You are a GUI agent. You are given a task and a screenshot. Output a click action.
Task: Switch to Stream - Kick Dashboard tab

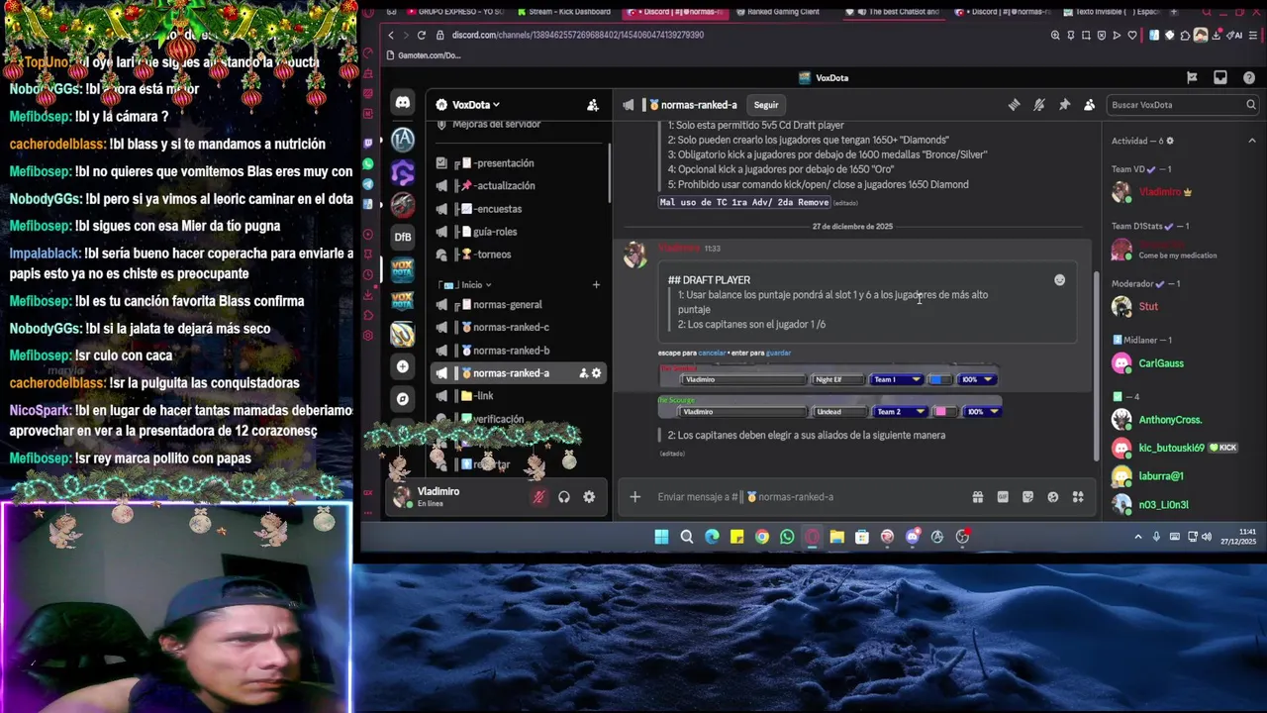point(564,12)
